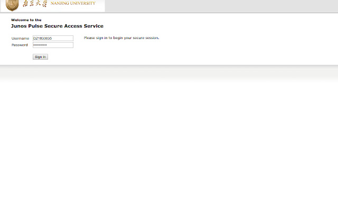The height and width of the screenshot is (211, 338).
Task: Click the Username input field
Action: 53,39
